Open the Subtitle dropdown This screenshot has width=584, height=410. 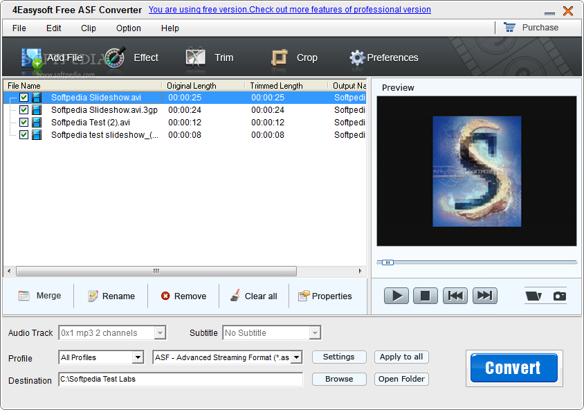(315, 333)
